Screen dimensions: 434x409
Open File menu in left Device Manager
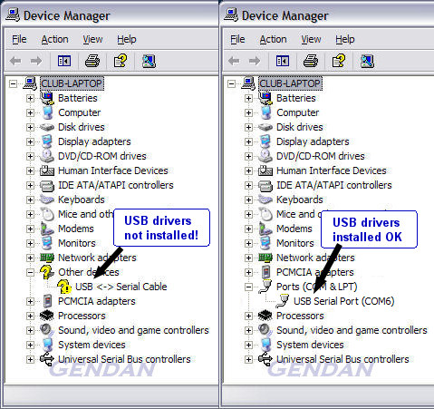click(x=19, y=39)
